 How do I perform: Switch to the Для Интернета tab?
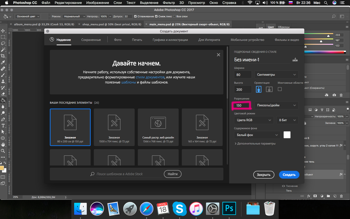tap(209, 40)
